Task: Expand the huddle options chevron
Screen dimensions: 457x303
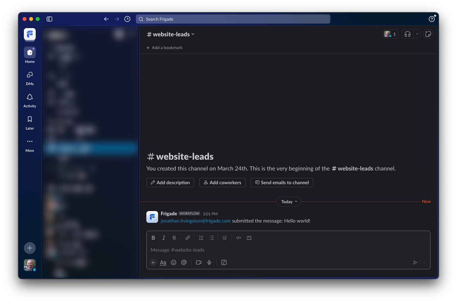Action: point(417,34)
